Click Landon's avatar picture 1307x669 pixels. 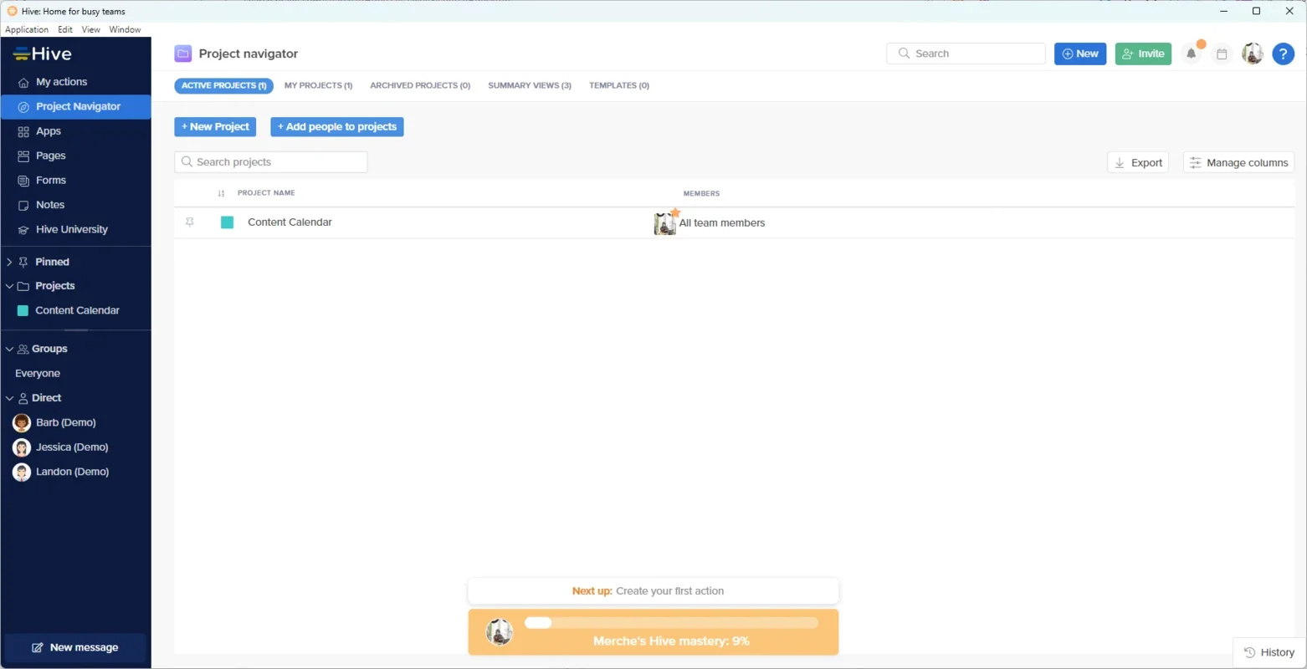(x=22, y=472)
